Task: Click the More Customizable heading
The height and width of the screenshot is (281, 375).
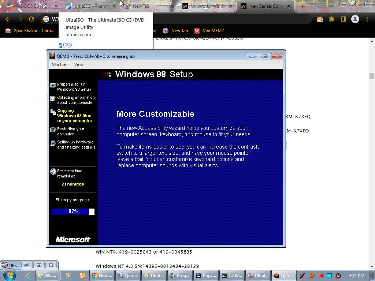Action: (x=155, y=114)
